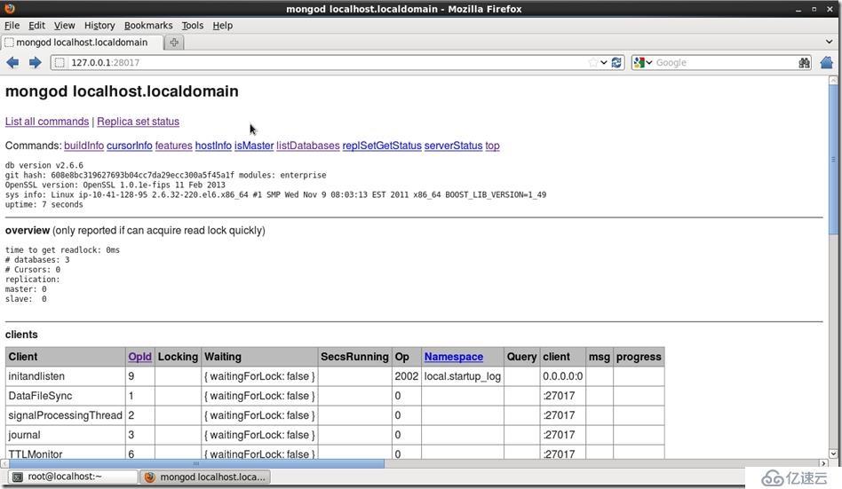Click the features command link
This screenshot has height=489, width=842.
click(x=173, y=146)
